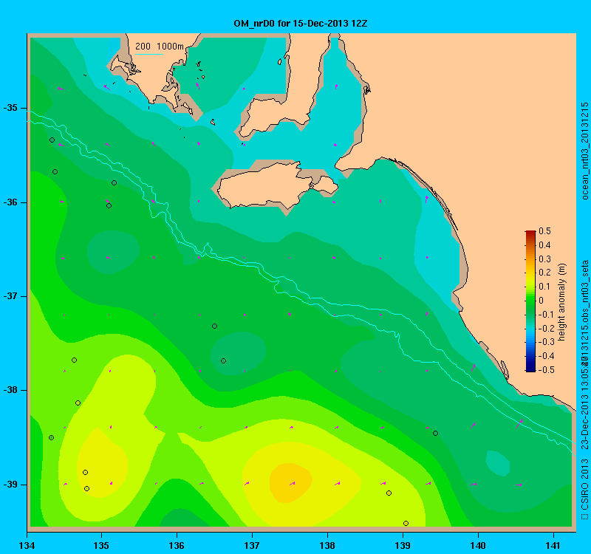Click latitude axis label "-35"
The width and height of the screenshot is (591, 554).
point(10,108)
